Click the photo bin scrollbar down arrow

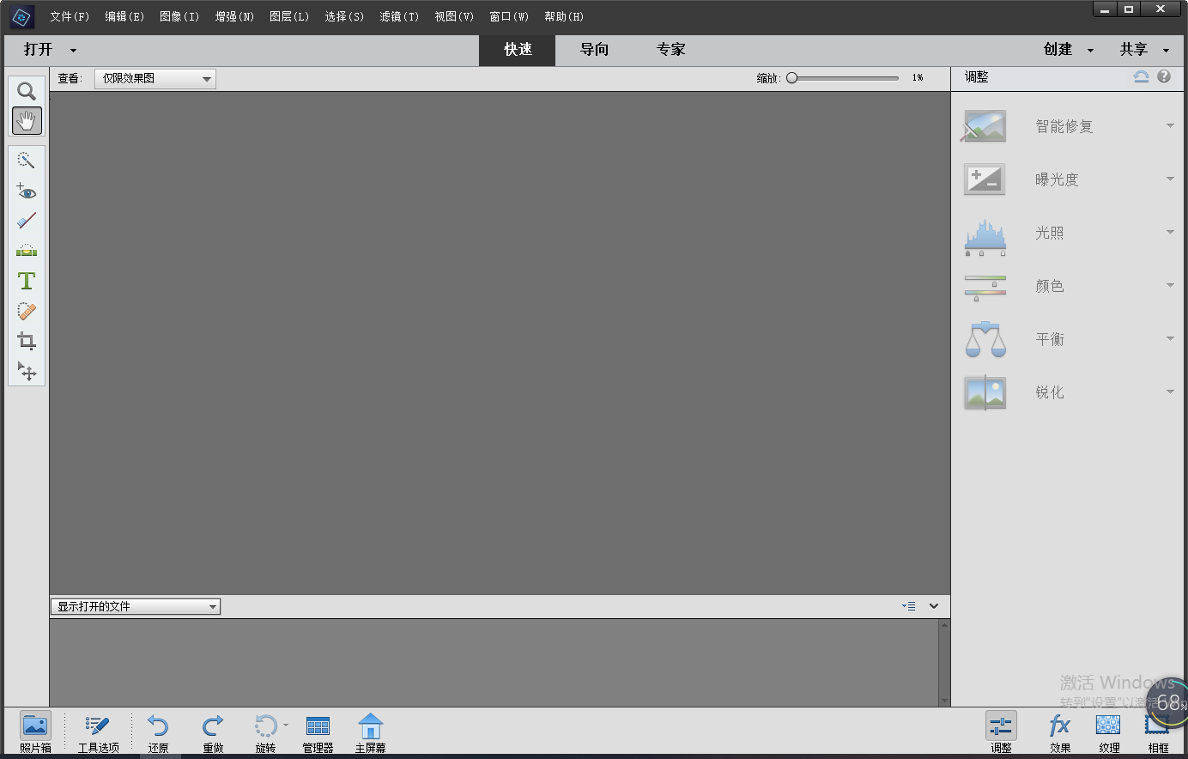pyautogui.click(x=944, y=701)
